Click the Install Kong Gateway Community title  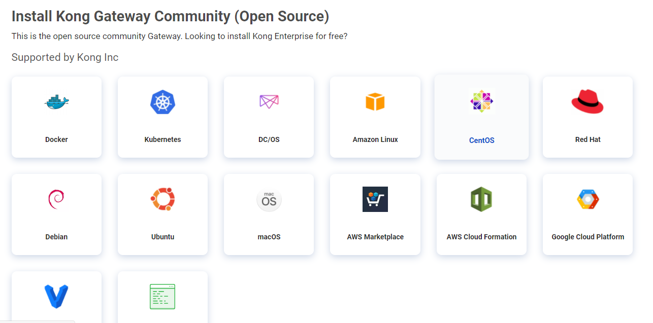[x=170, y=16]
